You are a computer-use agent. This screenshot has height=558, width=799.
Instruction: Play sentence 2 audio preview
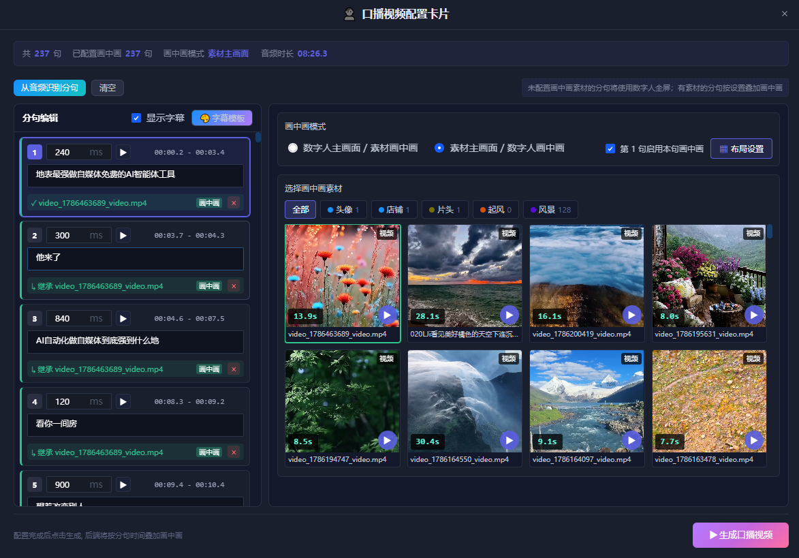coord(123,235)
